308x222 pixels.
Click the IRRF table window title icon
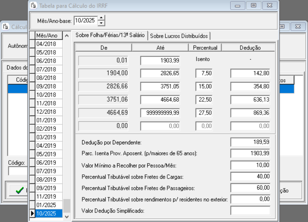point(33,6)
